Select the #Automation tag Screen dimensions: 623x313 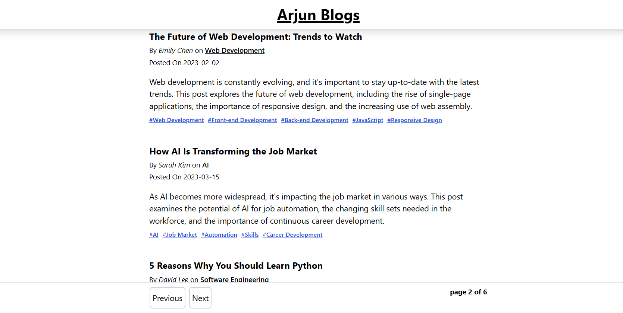(219, 234)
